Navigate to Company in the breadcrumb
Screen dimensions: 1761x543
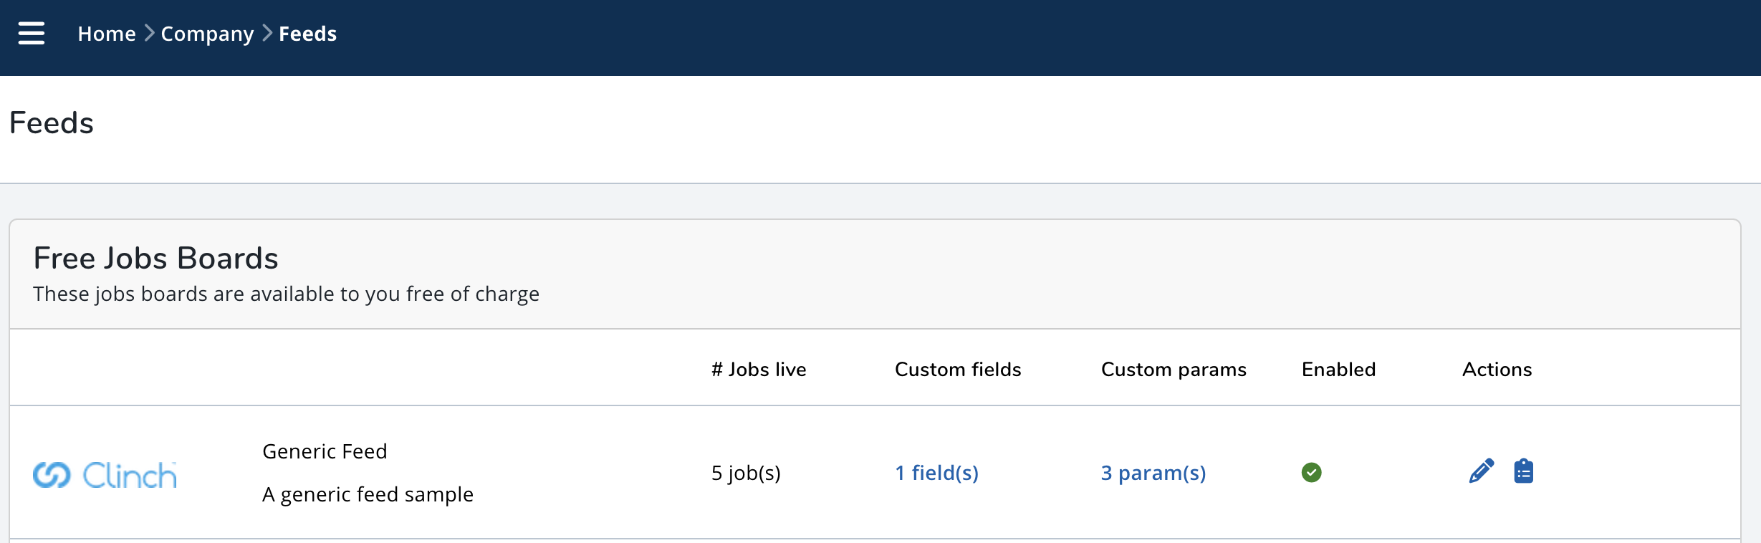(x=207, y=34)
